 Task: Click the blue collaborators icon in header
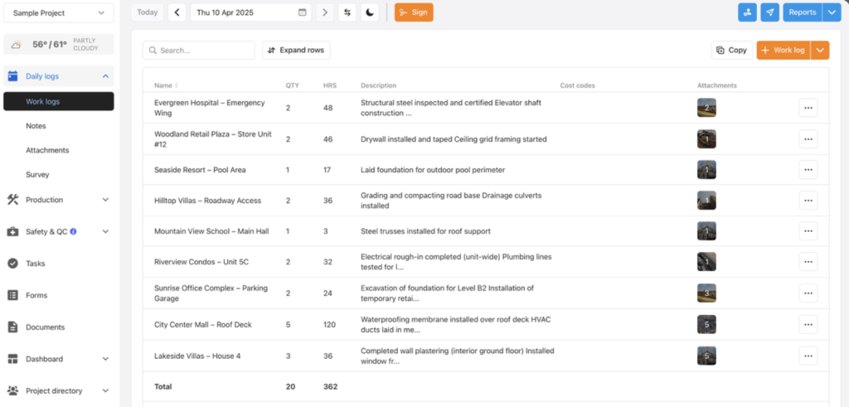(x=748, y=12)
